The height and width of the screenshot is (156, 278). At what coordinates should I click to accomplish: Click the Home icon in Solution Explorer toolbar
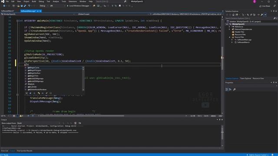[x=233, y=15]
